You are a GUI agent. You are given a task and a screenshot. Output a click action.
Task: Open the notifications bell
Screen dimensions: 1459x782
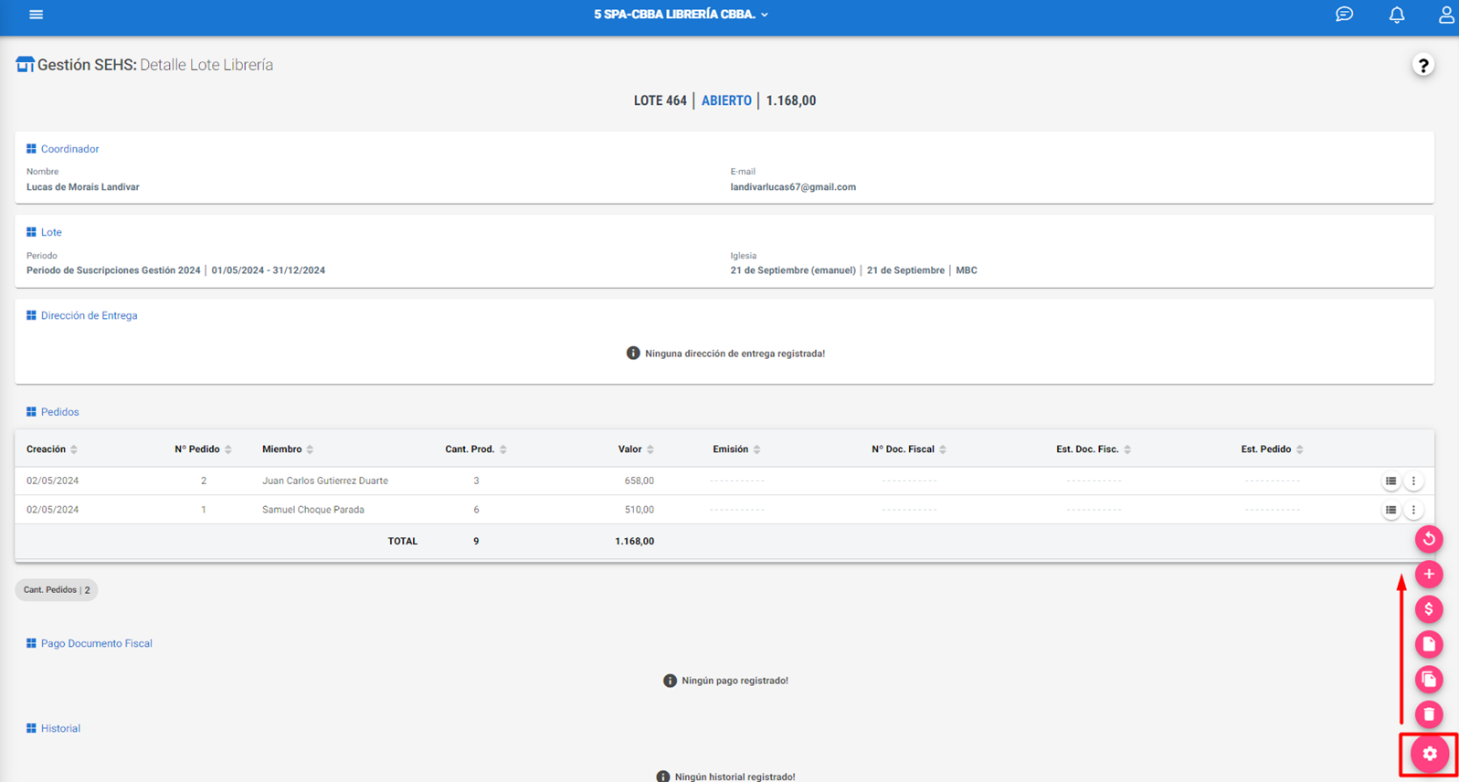(x=1397, y=15)
